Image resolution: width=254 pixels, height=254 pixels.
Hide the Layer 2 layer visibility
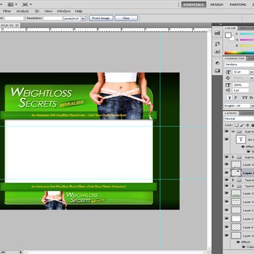pyautogui.click(x=227, y=219)
